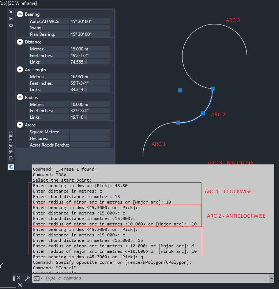Click the center grip of ARC 2
Screen dimensions: 279x289
(180, 90)
